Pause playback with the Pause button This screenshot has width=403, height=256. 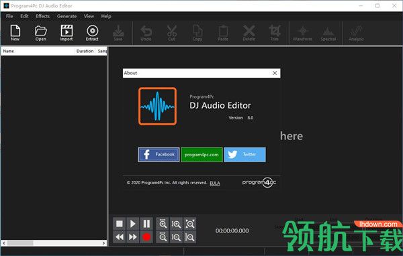click(146, 224)
